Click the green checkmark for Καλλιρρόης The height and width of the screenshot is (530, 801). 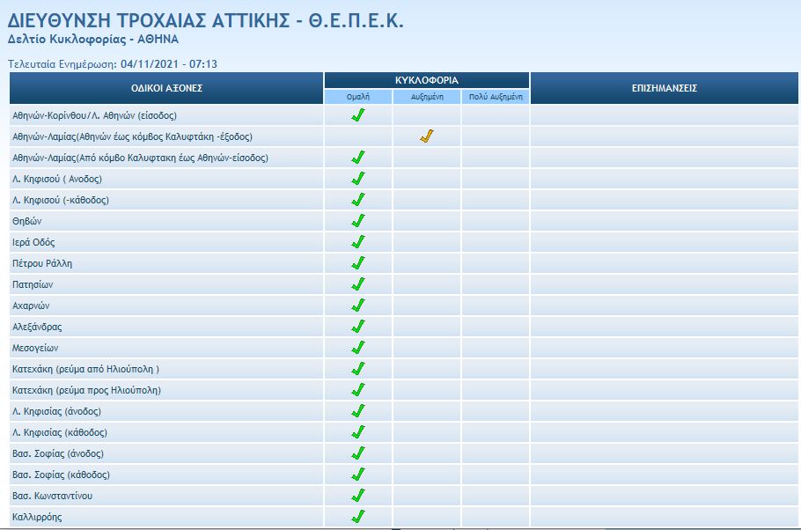(x=357, y=517)
